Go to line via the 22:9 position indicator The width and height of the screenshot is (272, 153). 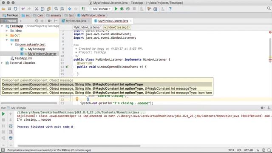231,150
